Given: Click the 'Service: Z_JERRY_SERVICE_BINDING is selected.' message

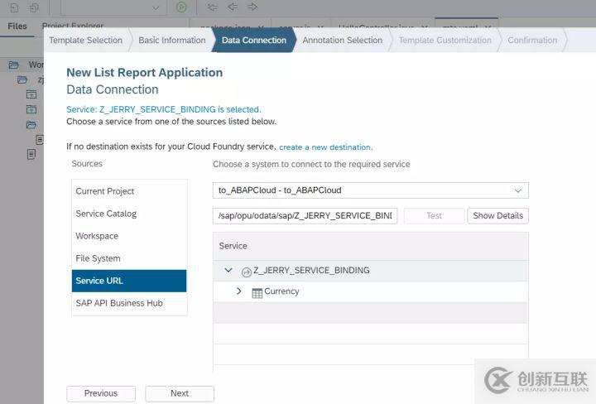Looking at the screenshot, I should coord(163,109).
